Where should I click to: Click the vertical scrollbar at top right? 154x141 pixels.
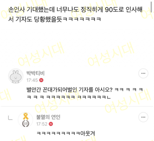pos(151,7)
